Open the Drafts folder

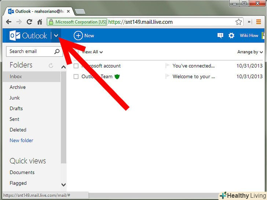pos(16,108)
